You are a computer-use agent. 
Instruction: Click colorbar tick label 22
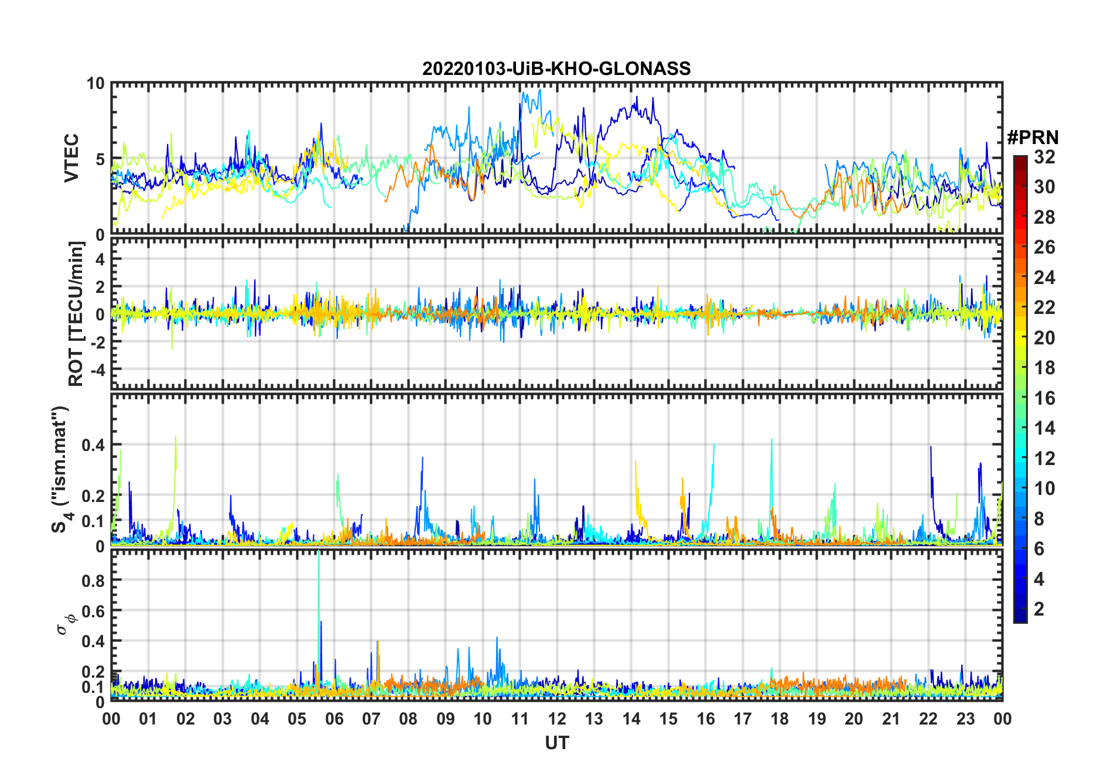(1044, 307)
